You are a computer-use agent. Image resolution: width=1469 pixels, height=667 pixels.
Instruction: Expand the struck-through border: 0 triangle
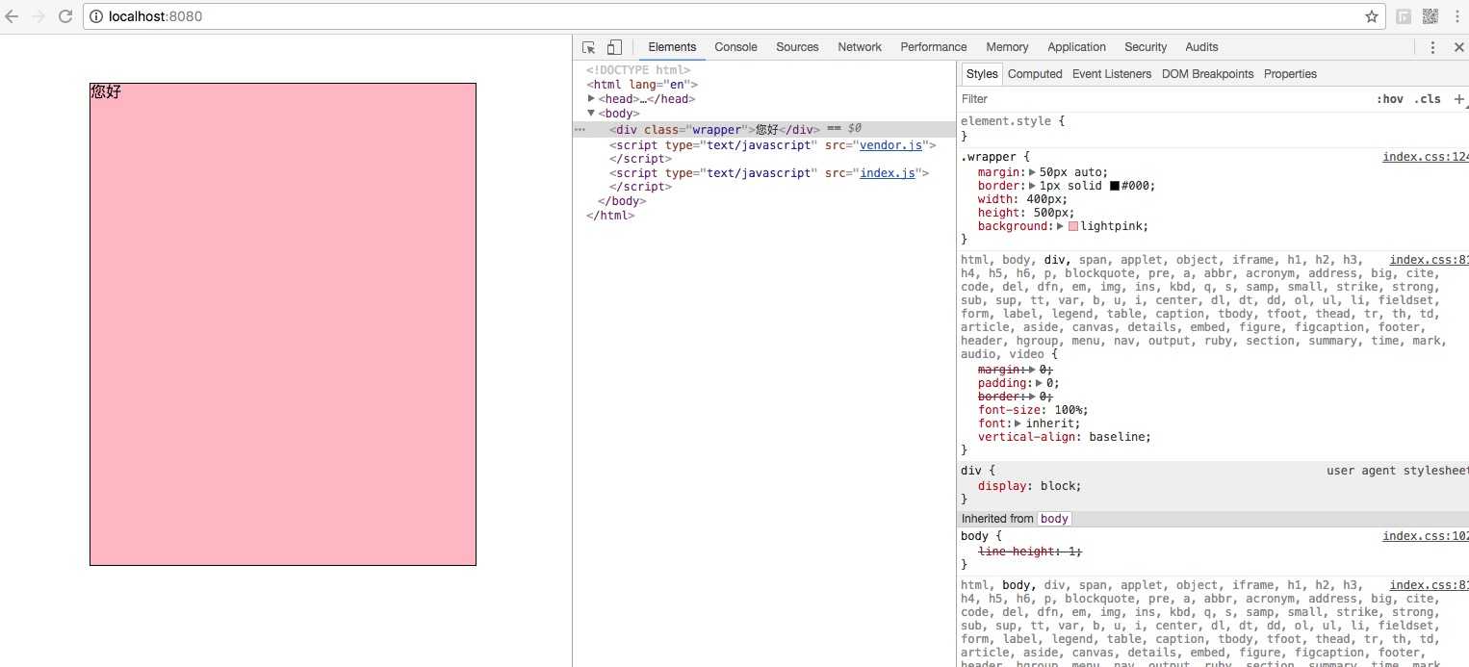[x=1034, y=397]
